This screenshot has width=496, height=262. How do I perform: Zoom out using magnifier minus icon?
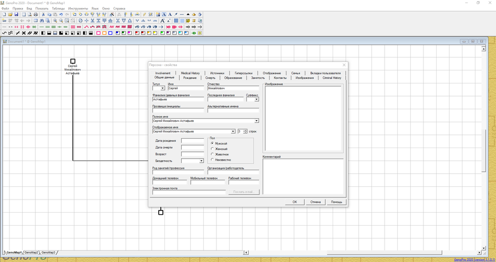pos(61,20)
